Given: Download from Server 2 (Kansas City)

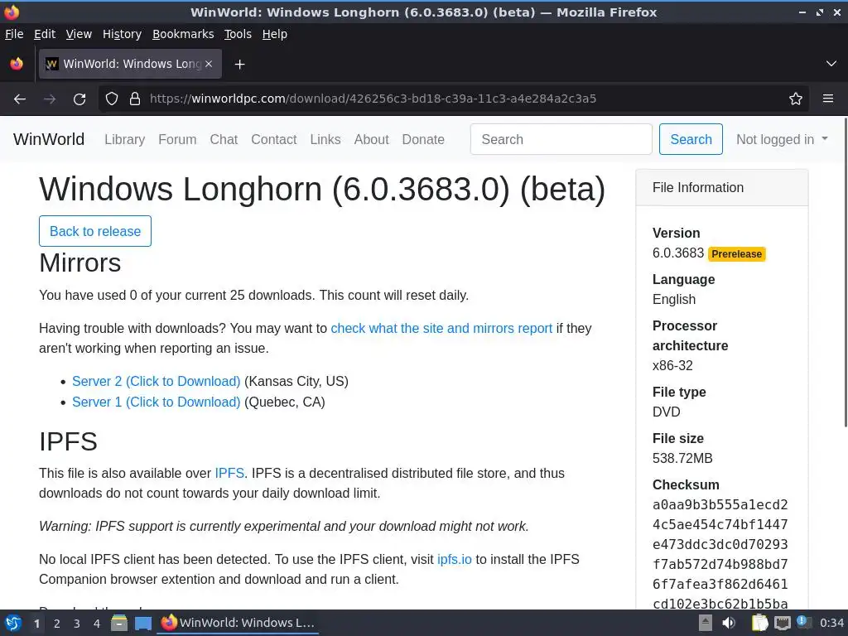Looking at the screenshot, I should [x=157, y=381].
